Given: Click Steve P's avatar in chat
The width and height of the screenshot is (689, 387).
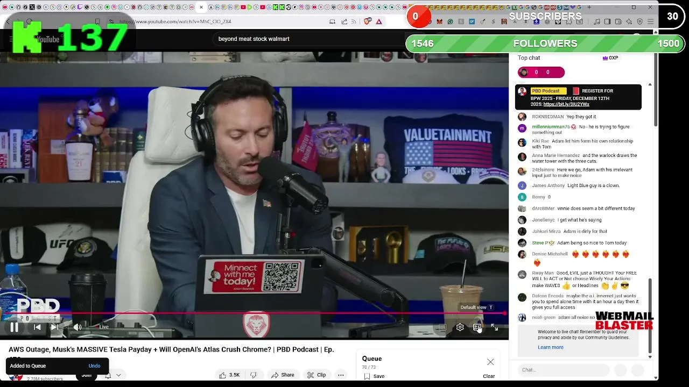Looking at the screenshot, I should (522, 243).
